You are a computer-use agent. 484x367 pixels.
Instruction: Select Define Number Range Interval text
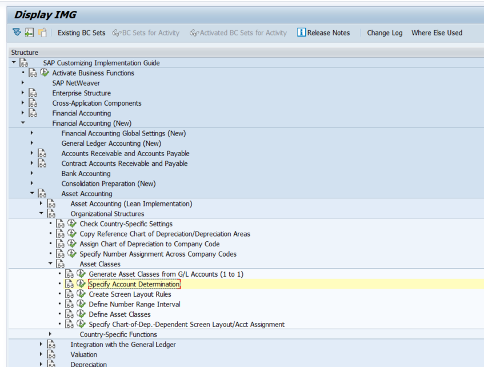[x=135, y=304]
